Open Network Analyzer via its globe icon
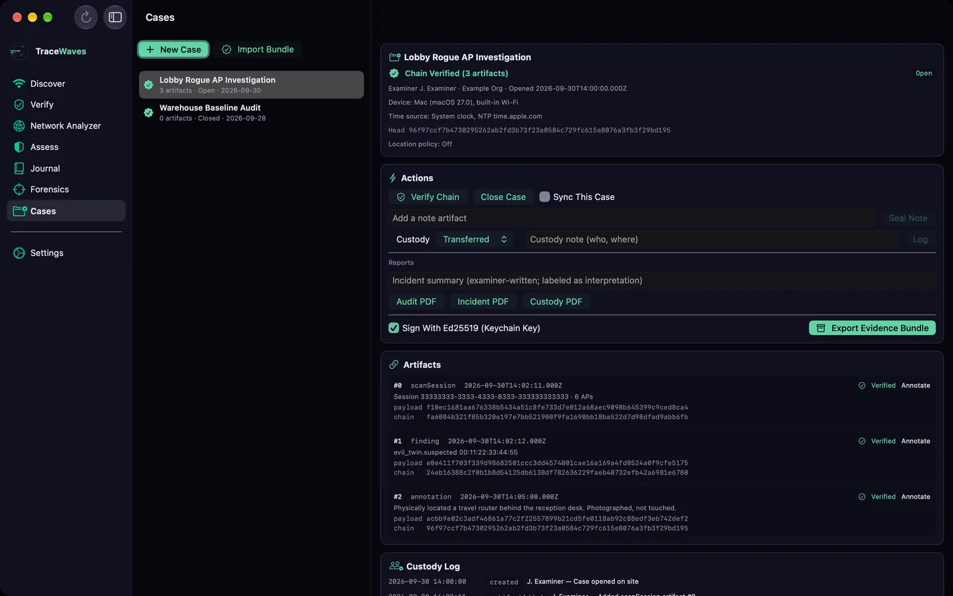This screenshot has height=596, width=953. point(19,126)
